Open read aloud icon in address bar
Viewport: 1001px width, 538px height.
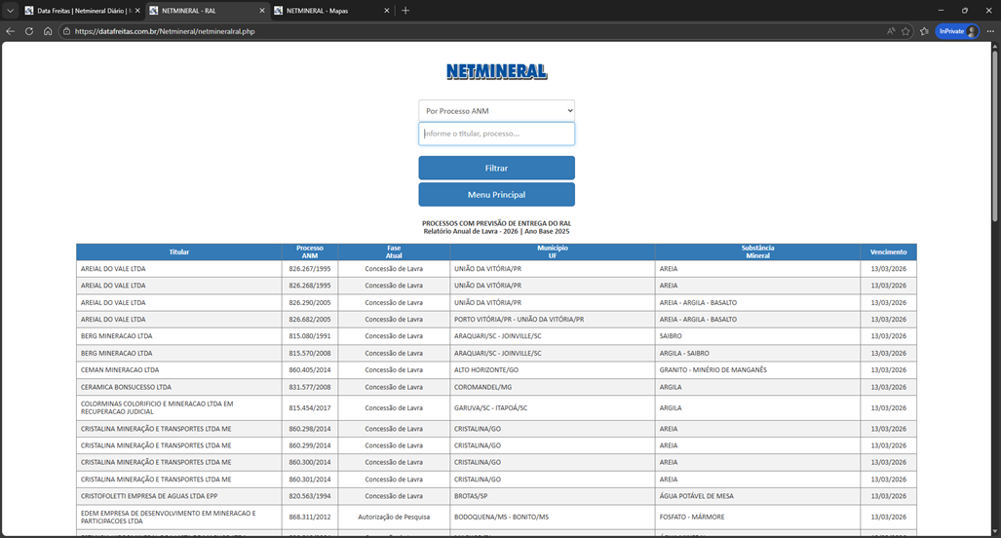click(x=891, y=31)
